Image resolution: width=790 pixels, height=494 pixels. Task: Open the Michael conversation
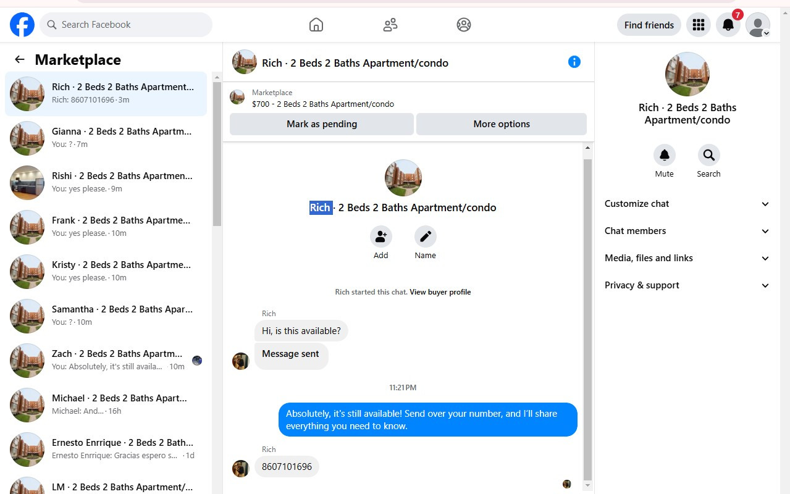[106, 405]
